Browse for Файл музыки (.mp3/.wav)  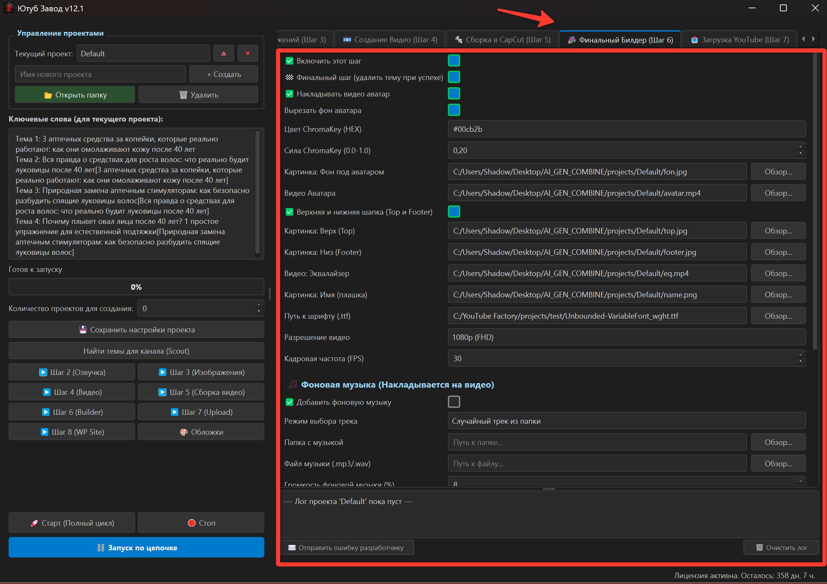click(x=778, y=463)
